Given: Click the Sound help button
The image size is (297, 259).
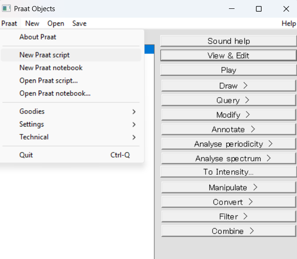Looking at the screenshot, I should (x=228, y=41).
